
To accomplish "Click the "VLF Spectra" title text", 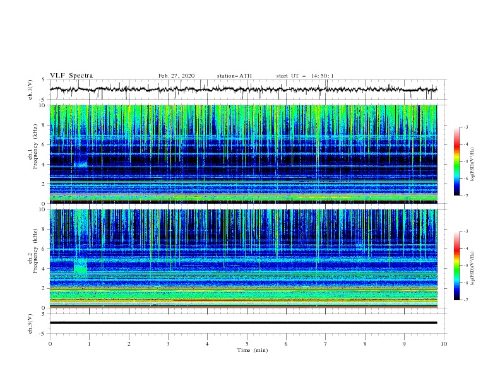I will [71, 76].
